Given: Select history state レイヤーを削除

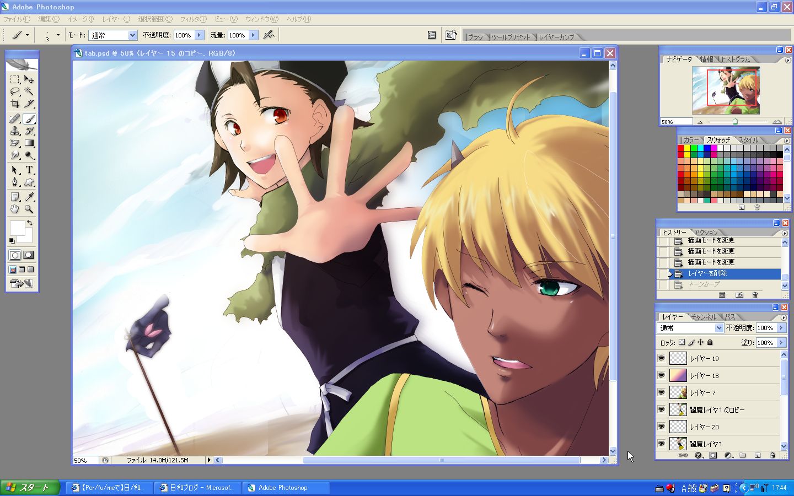Looking at the screenshot, I should (x=725, y=273).
